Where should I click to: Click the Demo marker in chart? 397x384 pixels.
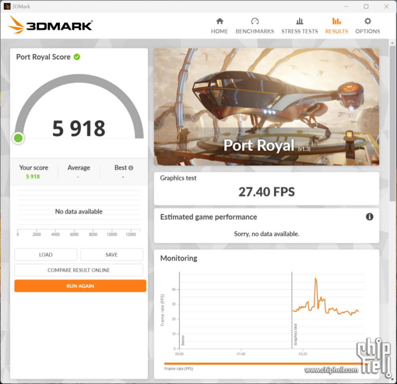tap(183, 341)
